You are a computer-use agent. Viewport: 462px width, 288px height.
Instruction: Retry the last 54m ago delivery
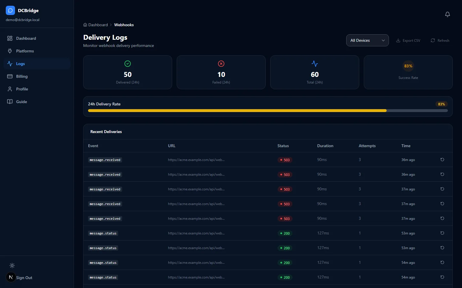click(442, 277)
